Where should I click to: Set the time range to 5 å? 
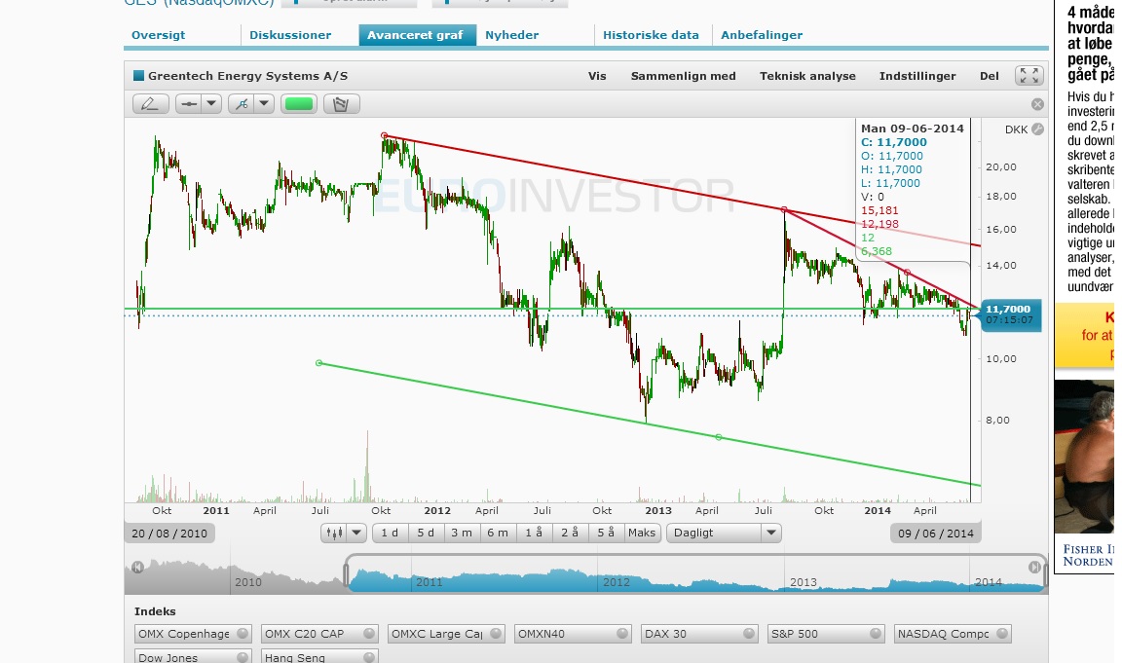pos(606,533)
